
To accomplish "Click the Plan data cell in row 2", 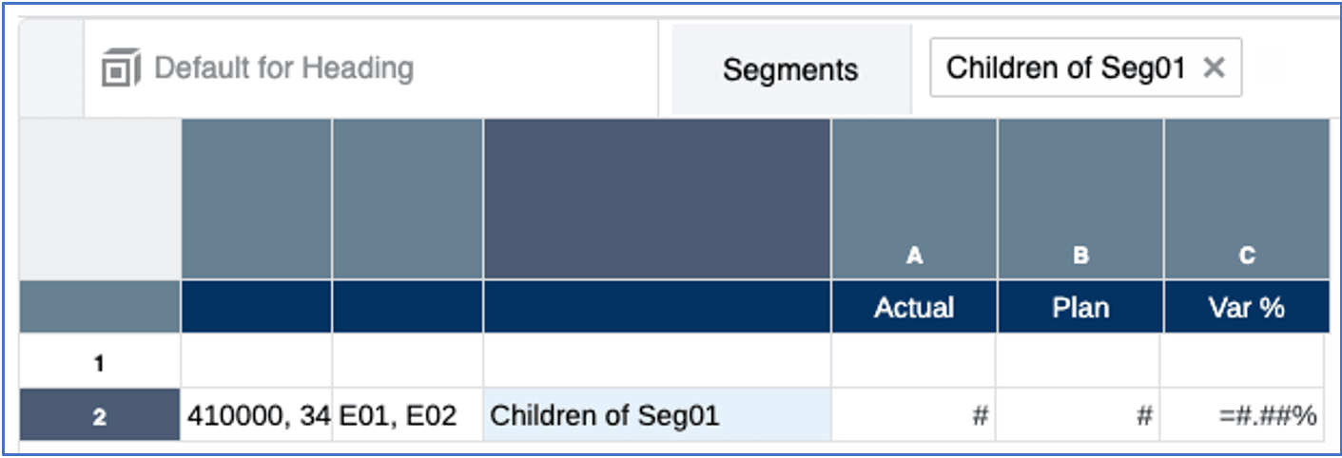I will click(x=1079, y=415).
